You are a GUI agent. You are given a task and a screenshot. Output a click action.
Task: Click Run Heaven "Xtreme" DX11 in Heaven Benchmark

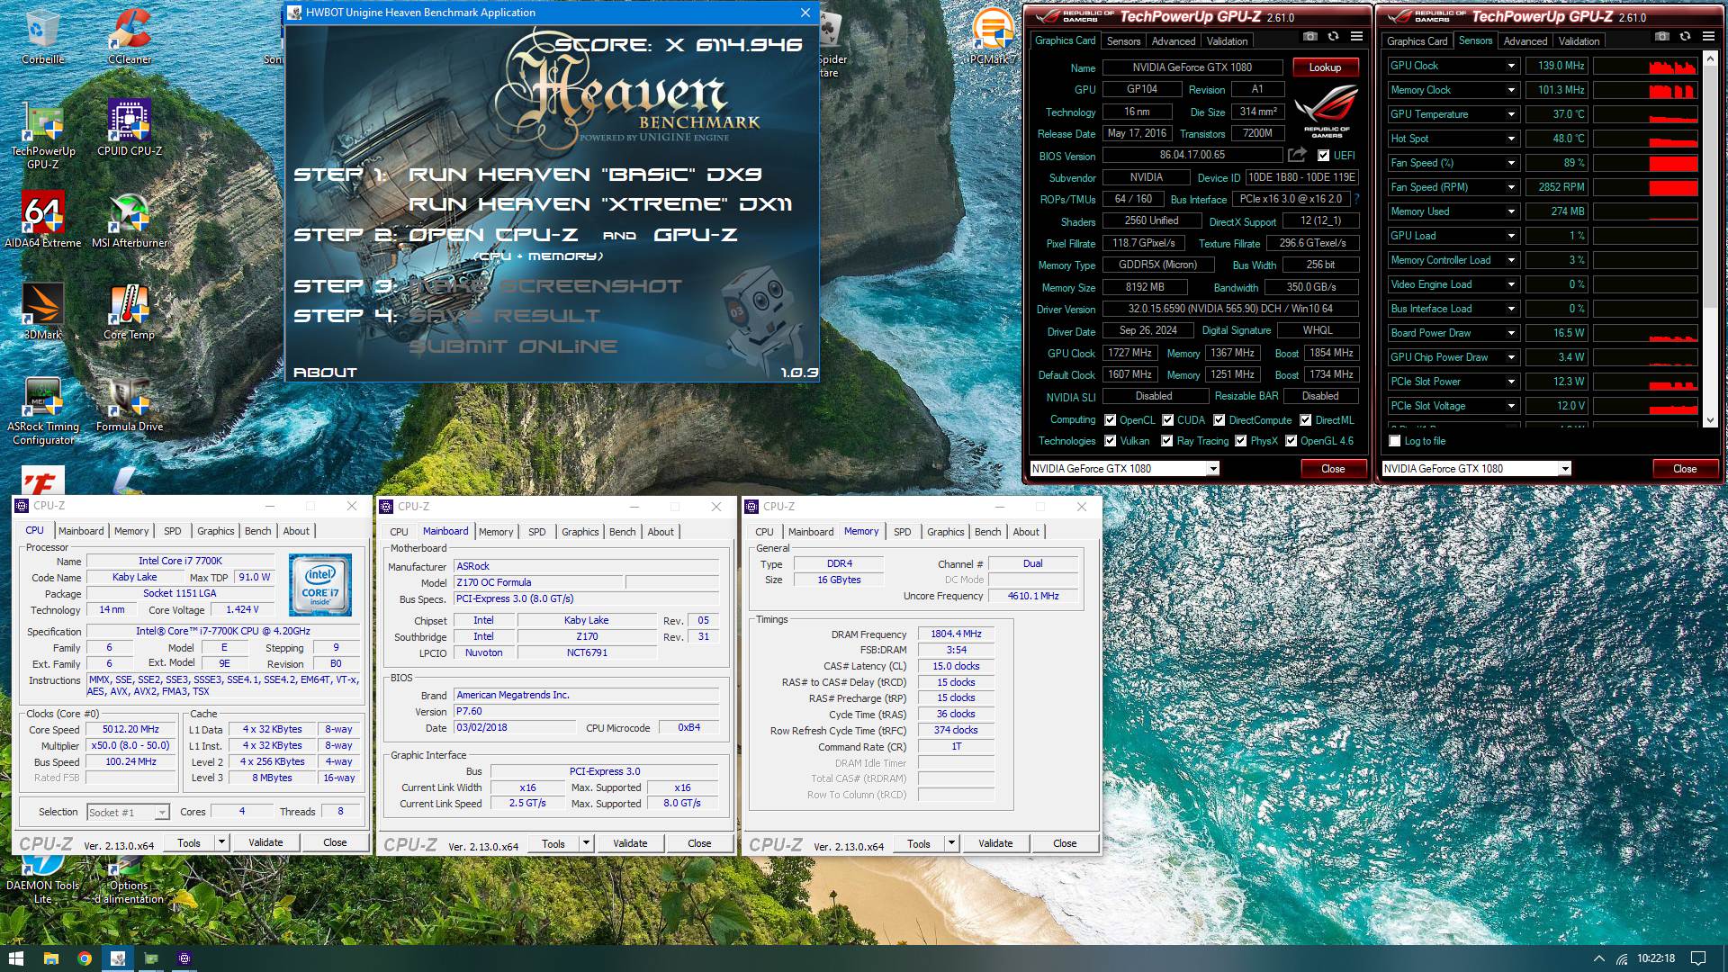click(x=600, y=204)
